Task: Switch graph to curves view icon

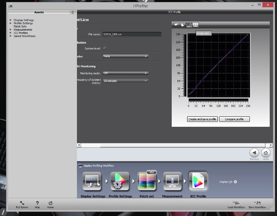Action: (x=189, y=25)
